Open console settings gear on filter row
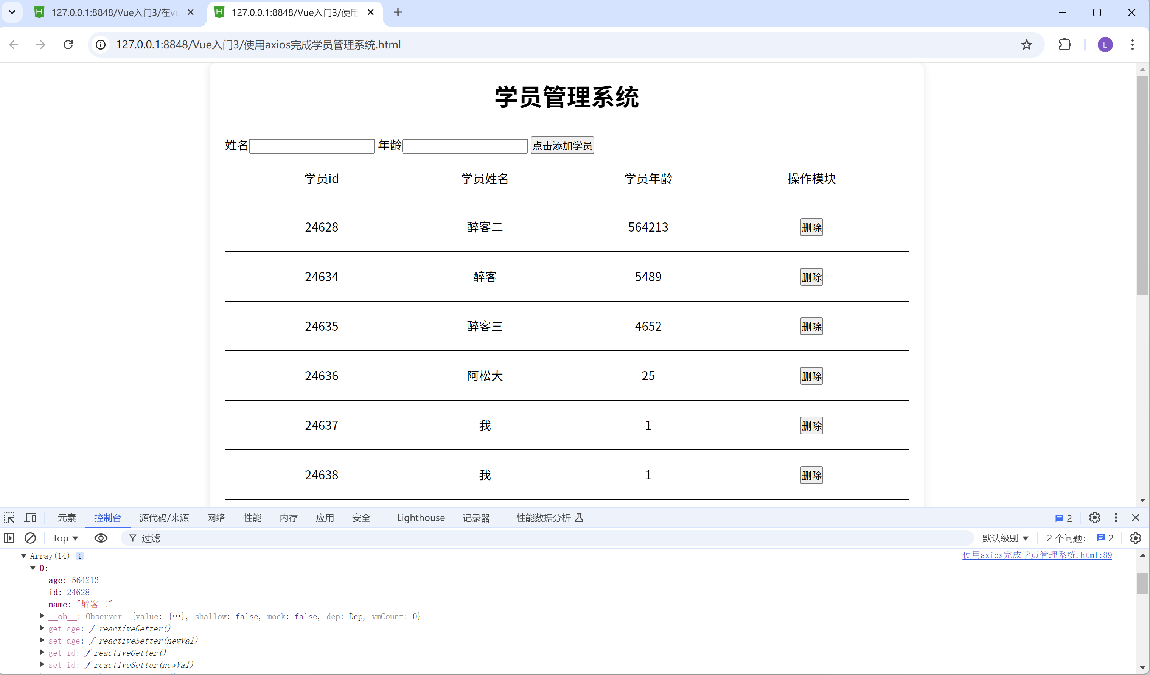 (x=1135, y=538)
